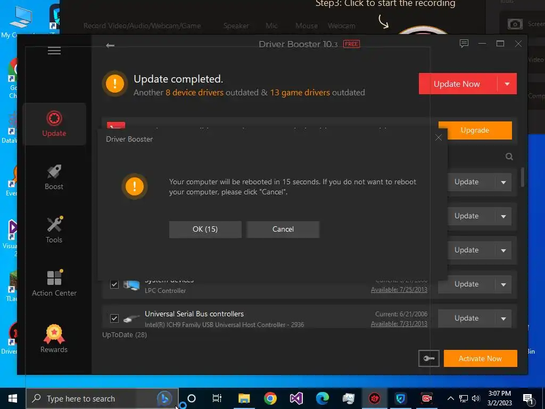Open Available 7/31/2013 link
The height and width of the screenshot is (409, 545).
399,323
